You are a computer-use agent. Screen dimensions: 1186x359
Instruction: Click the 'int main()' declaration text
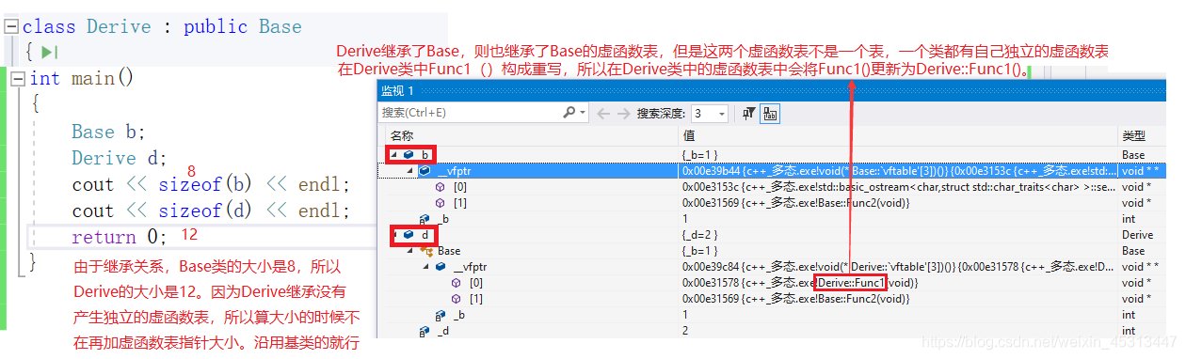pos(82,79)
